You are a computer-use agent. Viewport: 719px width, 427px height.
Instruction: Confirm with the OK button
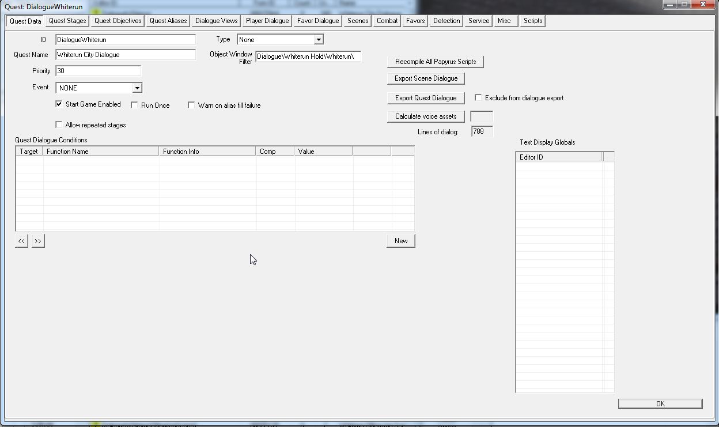click(660, 404)
